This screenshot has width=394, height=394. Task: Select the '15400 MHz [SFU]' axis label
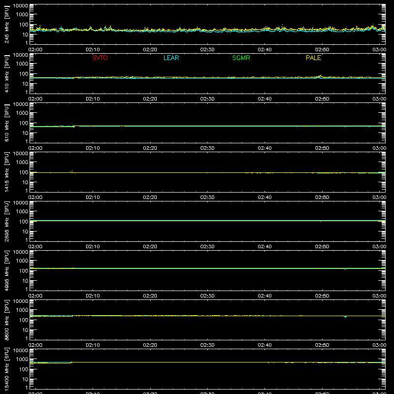[6, 369]
